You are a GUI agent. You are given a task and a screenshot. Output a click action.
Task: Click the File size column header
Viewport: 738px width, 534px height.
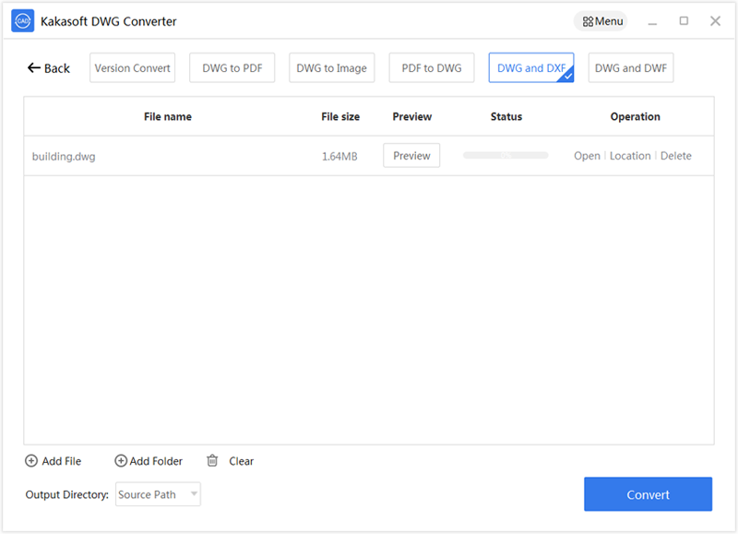click(x=340, y=117)
